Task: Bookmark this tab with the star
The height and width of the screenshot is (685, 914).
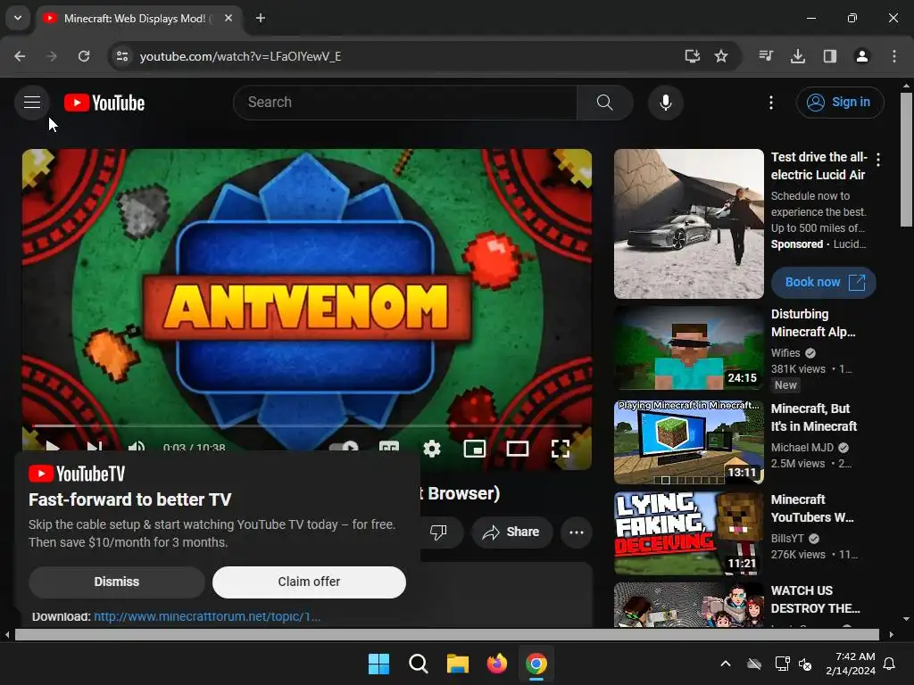Action: point(721,56)
